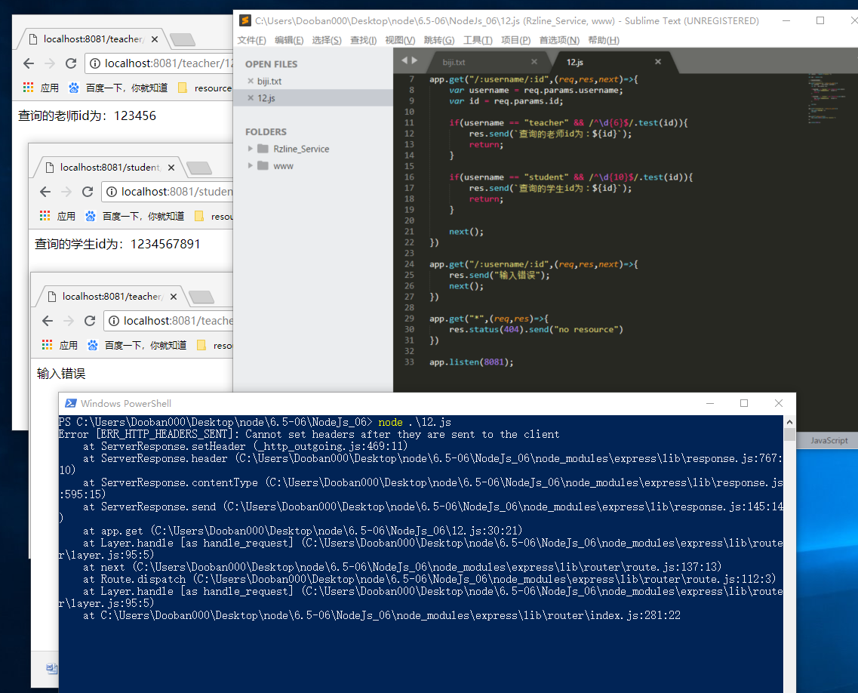858x693 pixels.
Task: Click Word document icon behind PowerShell window
Action: 52,668
